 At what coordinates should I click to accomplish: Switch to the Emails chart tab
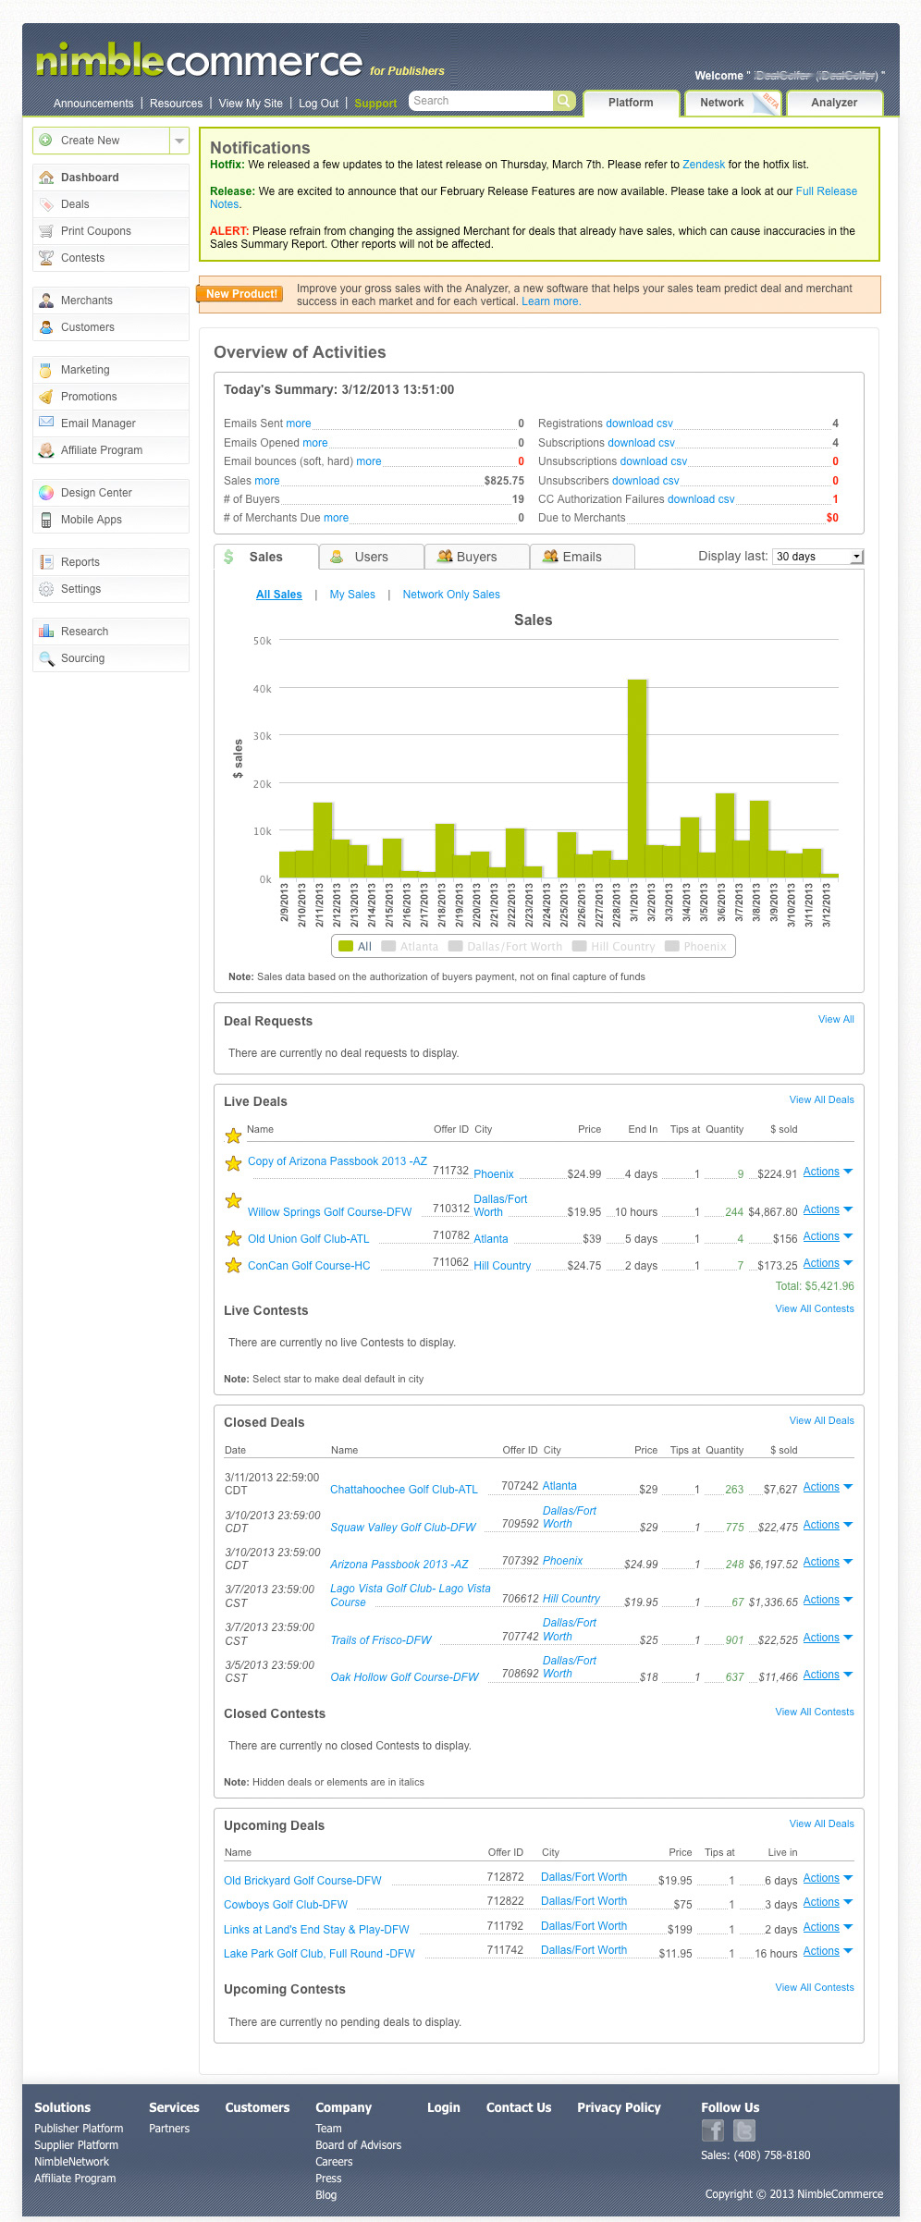[583, 557]
